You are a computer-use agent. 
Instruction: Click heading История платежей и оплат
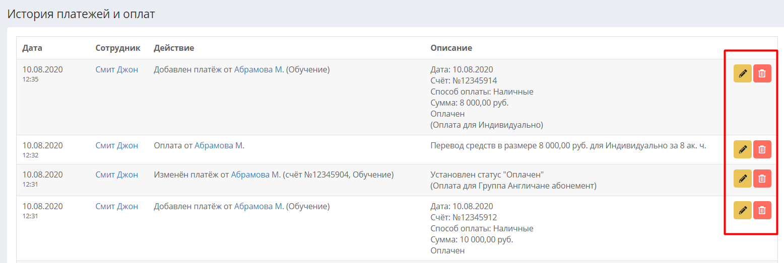[81, 14]
